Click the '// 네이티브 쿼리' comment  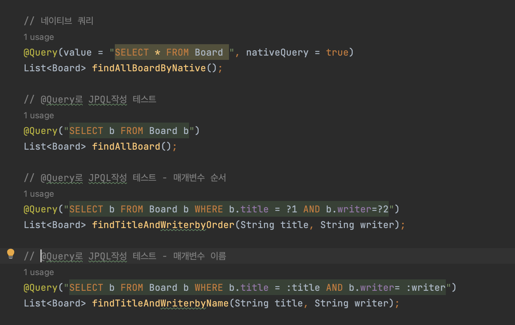(58, 21)
